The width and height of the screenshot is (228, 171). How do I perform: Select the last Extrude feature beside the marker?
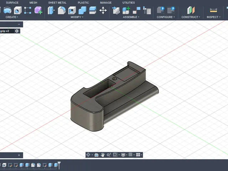coord(56,165)
